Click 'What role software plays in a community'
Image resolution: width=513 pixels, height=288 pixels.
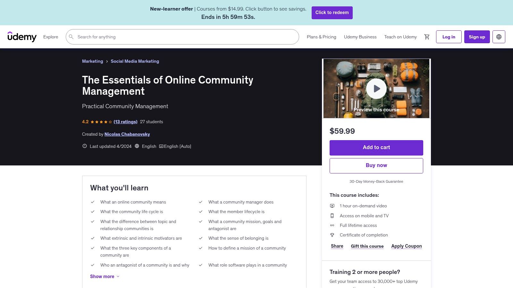(248, 265)
